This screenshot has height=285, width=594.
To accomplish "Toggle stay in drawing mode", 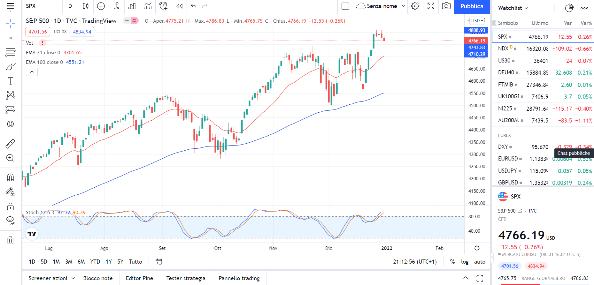I will (10, 192).
